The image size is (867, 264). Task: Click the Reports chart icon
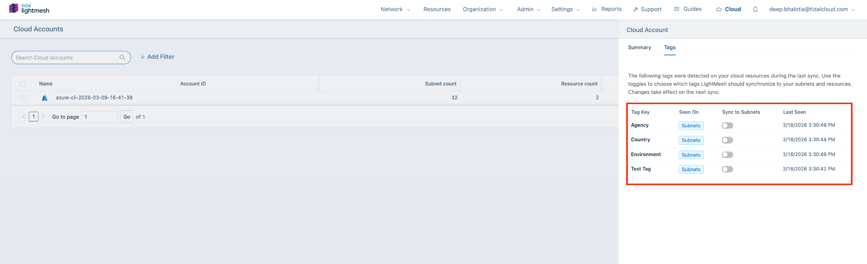coord(594,9)
